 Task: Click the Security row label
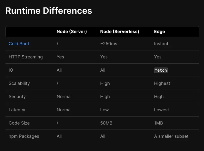point(17,96)
